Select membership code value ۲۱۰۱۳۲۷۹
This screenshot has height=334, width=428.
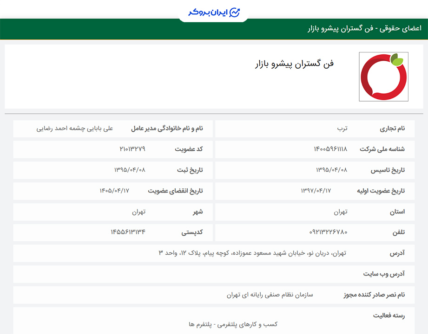coord(132,149)
